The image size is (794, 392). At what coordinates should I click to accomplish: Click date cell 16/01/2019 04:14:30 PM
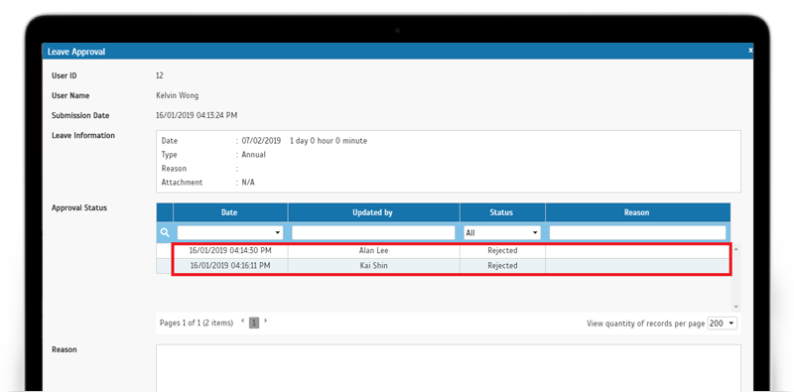(x=230, y=250)
